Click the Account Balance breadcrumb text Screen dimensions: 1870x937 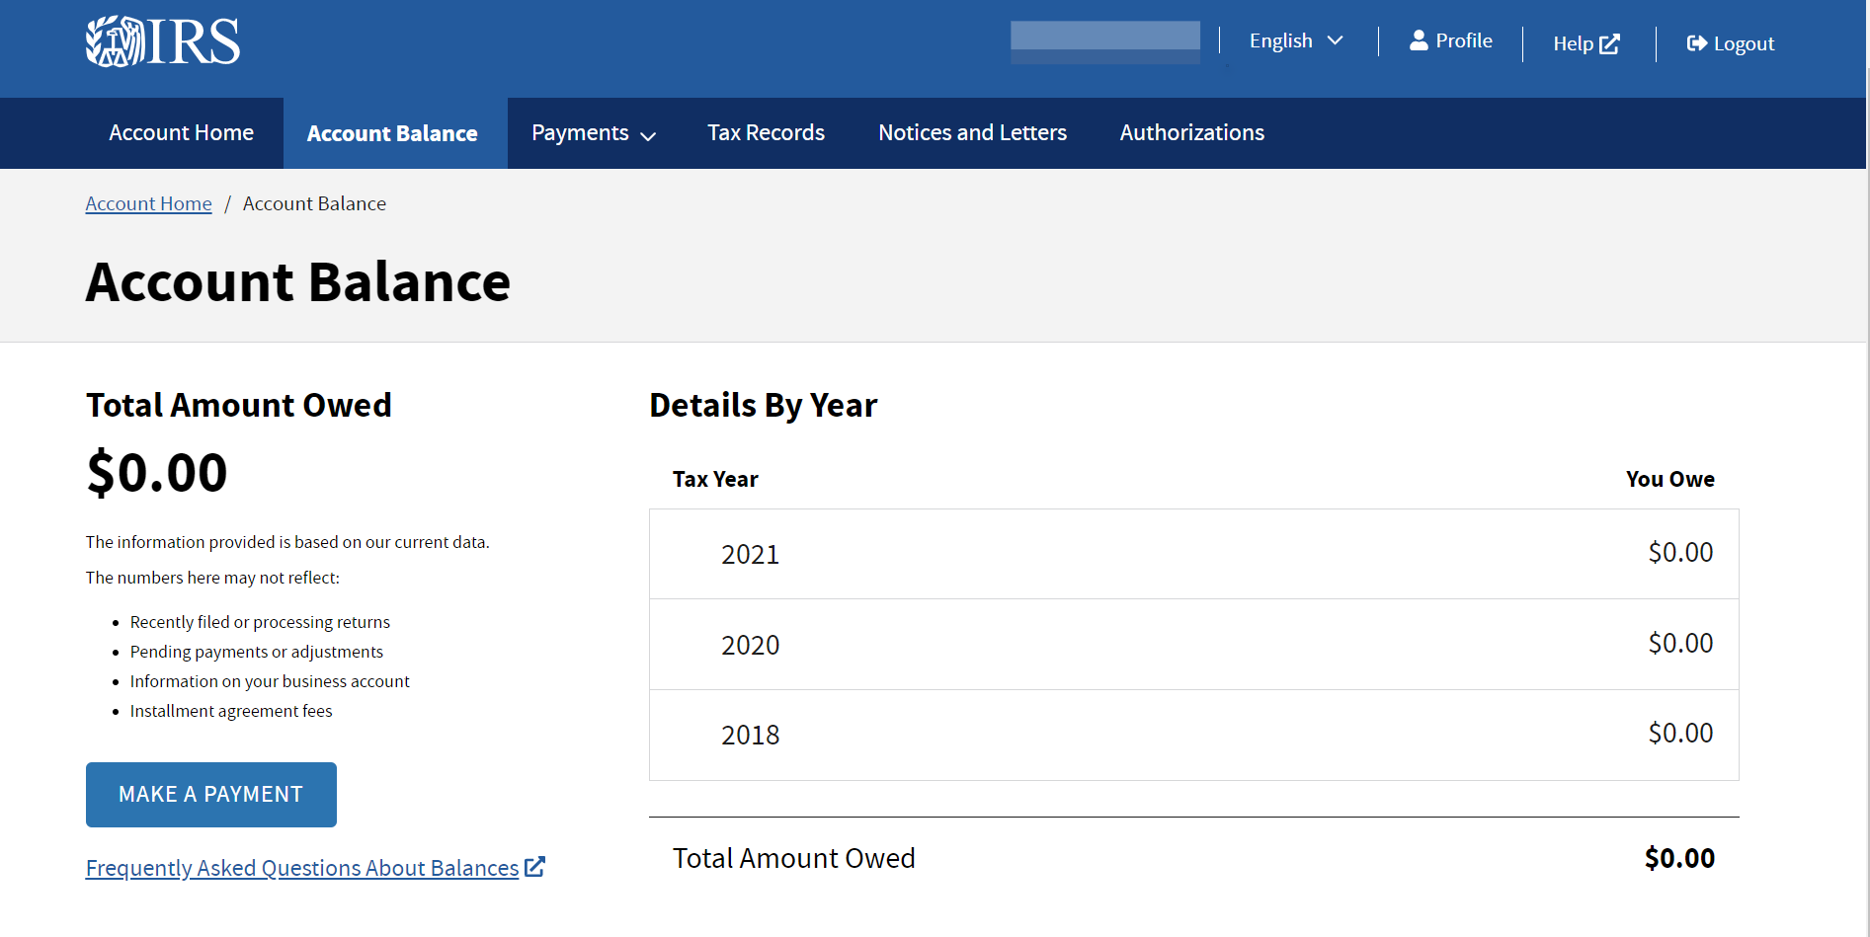314,203
